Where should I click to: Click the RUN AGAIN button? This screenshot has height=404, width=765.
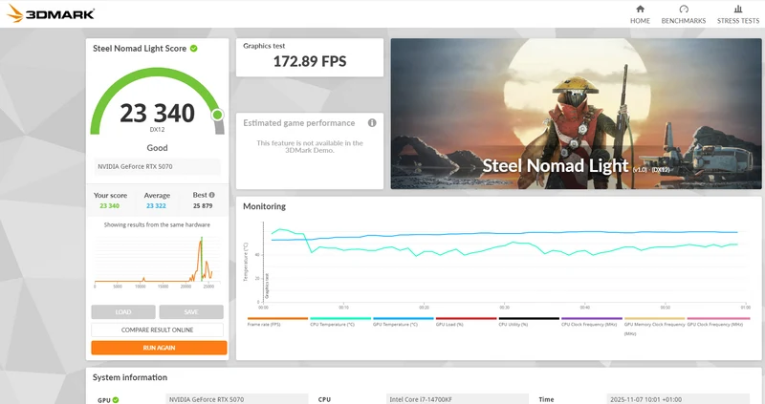point(159,348)
